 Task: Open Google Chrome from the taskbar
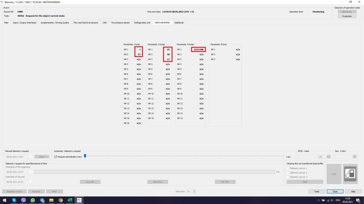61,200
